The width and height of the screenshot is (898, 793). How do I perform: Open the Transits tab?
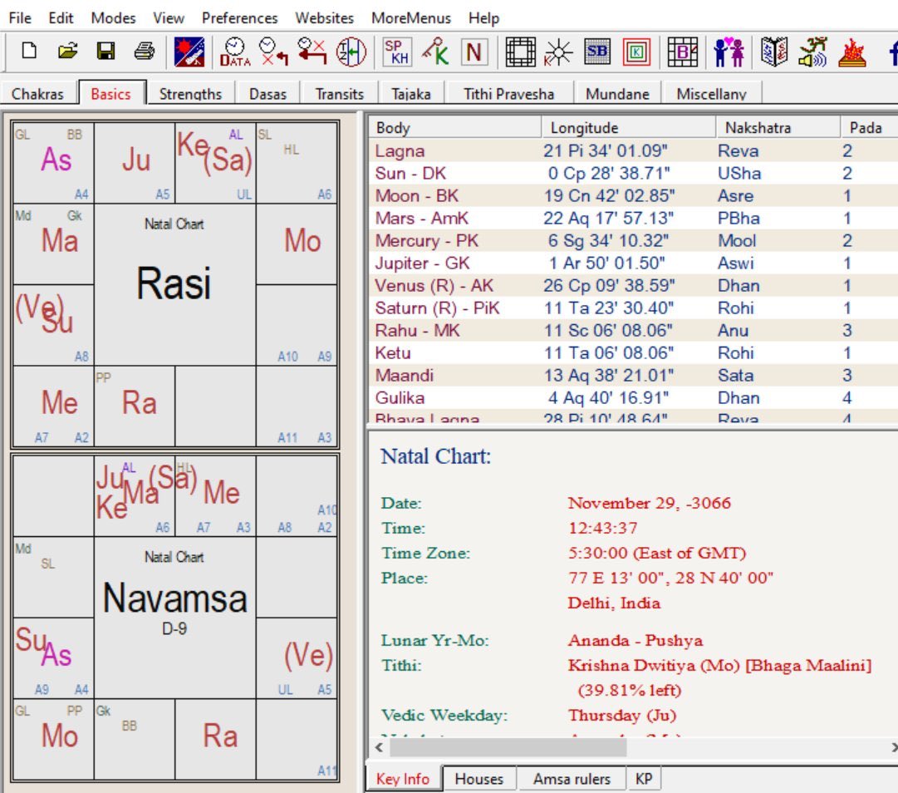[340, 93]
